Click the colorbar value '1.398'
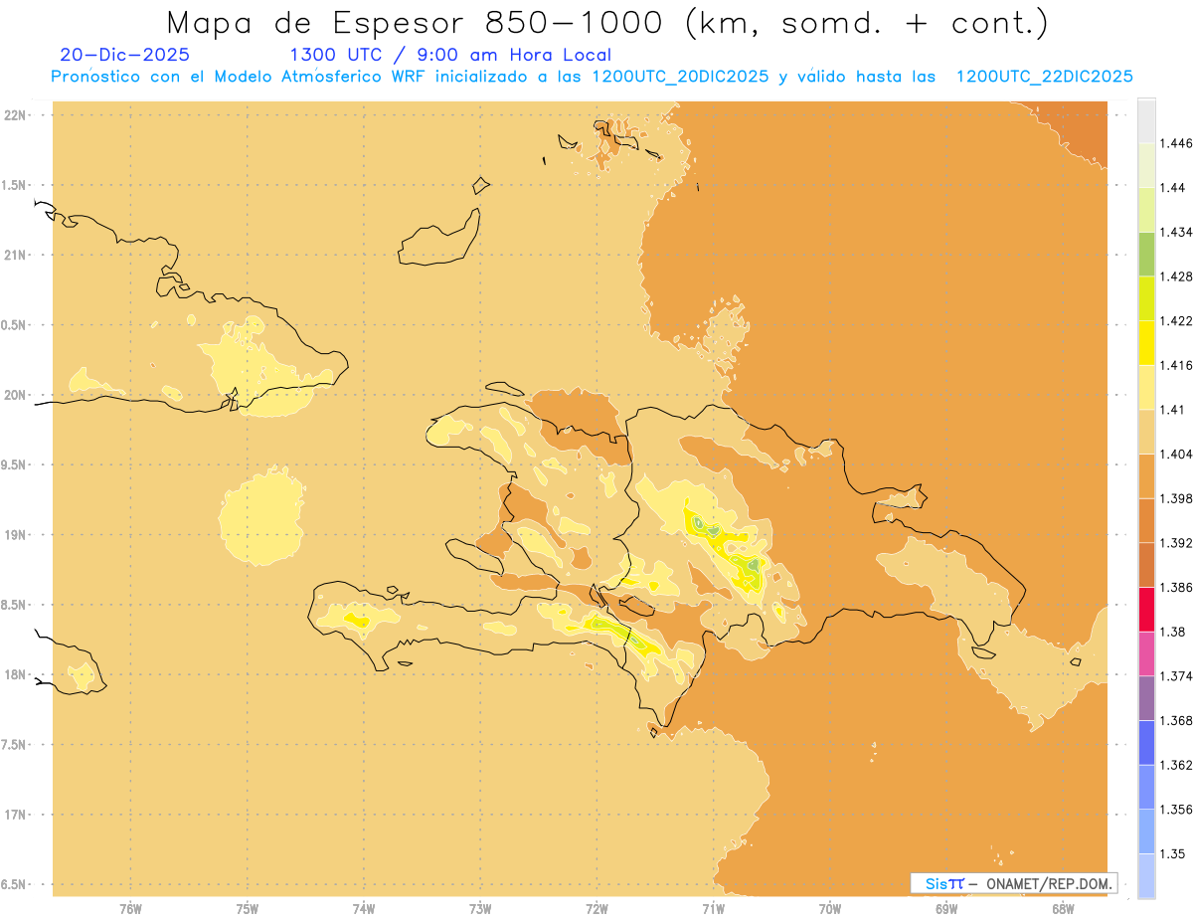 point(1178,498)
